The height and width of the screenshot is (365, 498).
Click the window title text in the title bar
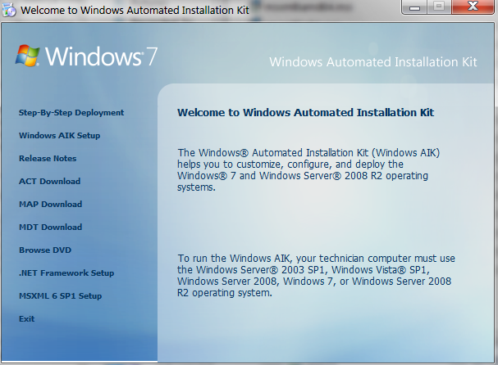click(135, 10)
